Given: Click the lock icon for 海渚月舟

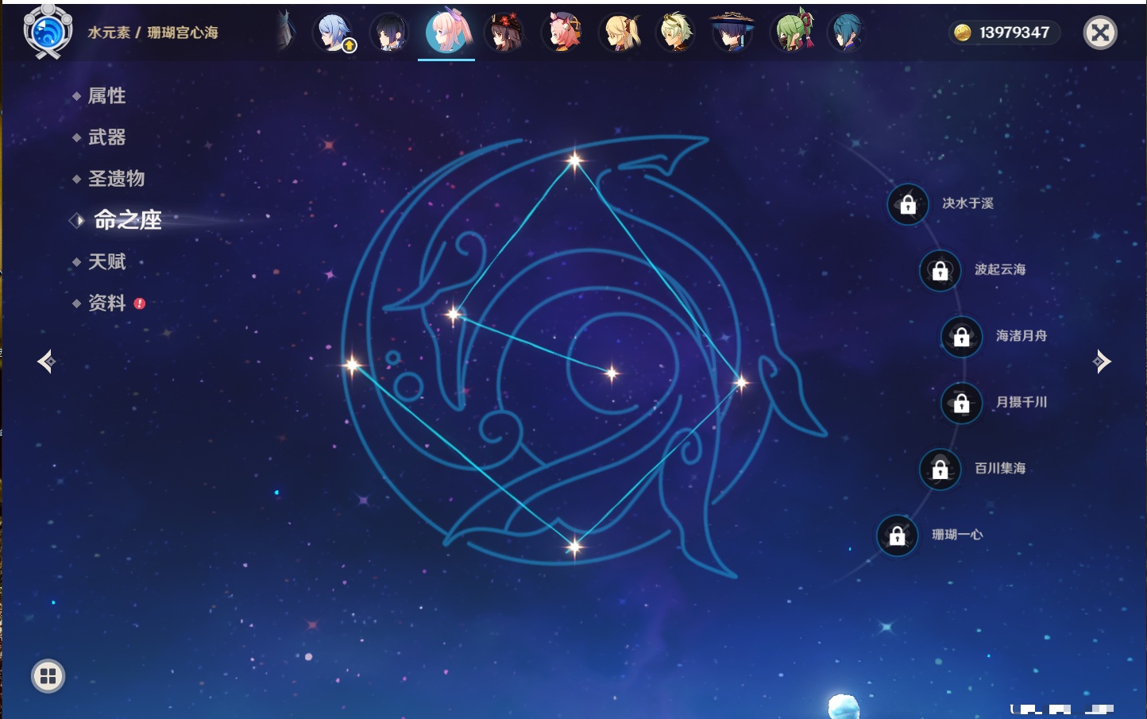Looking at the screenshot, I should (x=961, y=337).
